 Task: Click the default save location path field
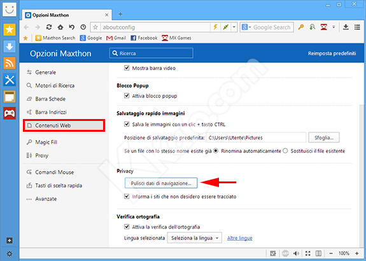click(x=256, y=138)
